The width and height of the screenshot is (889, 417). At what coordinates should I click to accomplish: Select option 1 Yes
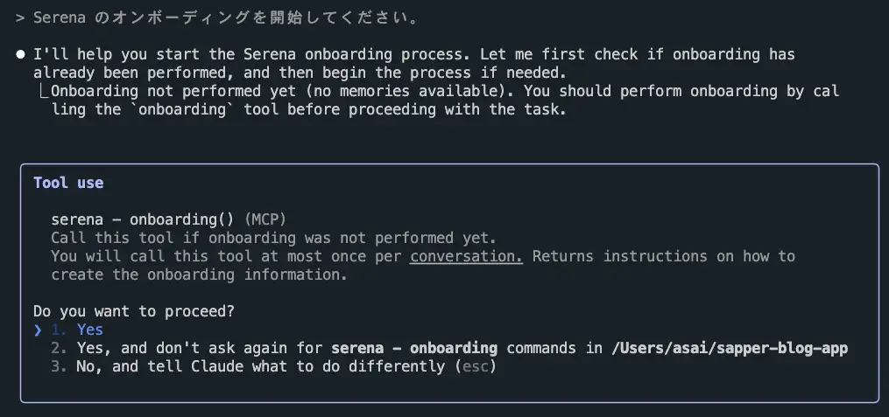click(x=77, y=330)
